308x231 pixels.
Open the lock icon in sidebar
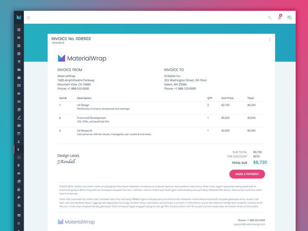pos(18,189)
